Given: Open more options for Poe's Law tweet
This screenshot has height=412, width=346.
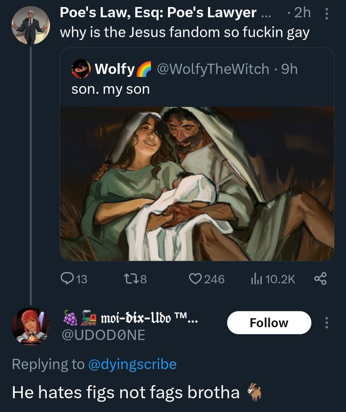Looking at the screenshot, I should click(x=326, y=14).
